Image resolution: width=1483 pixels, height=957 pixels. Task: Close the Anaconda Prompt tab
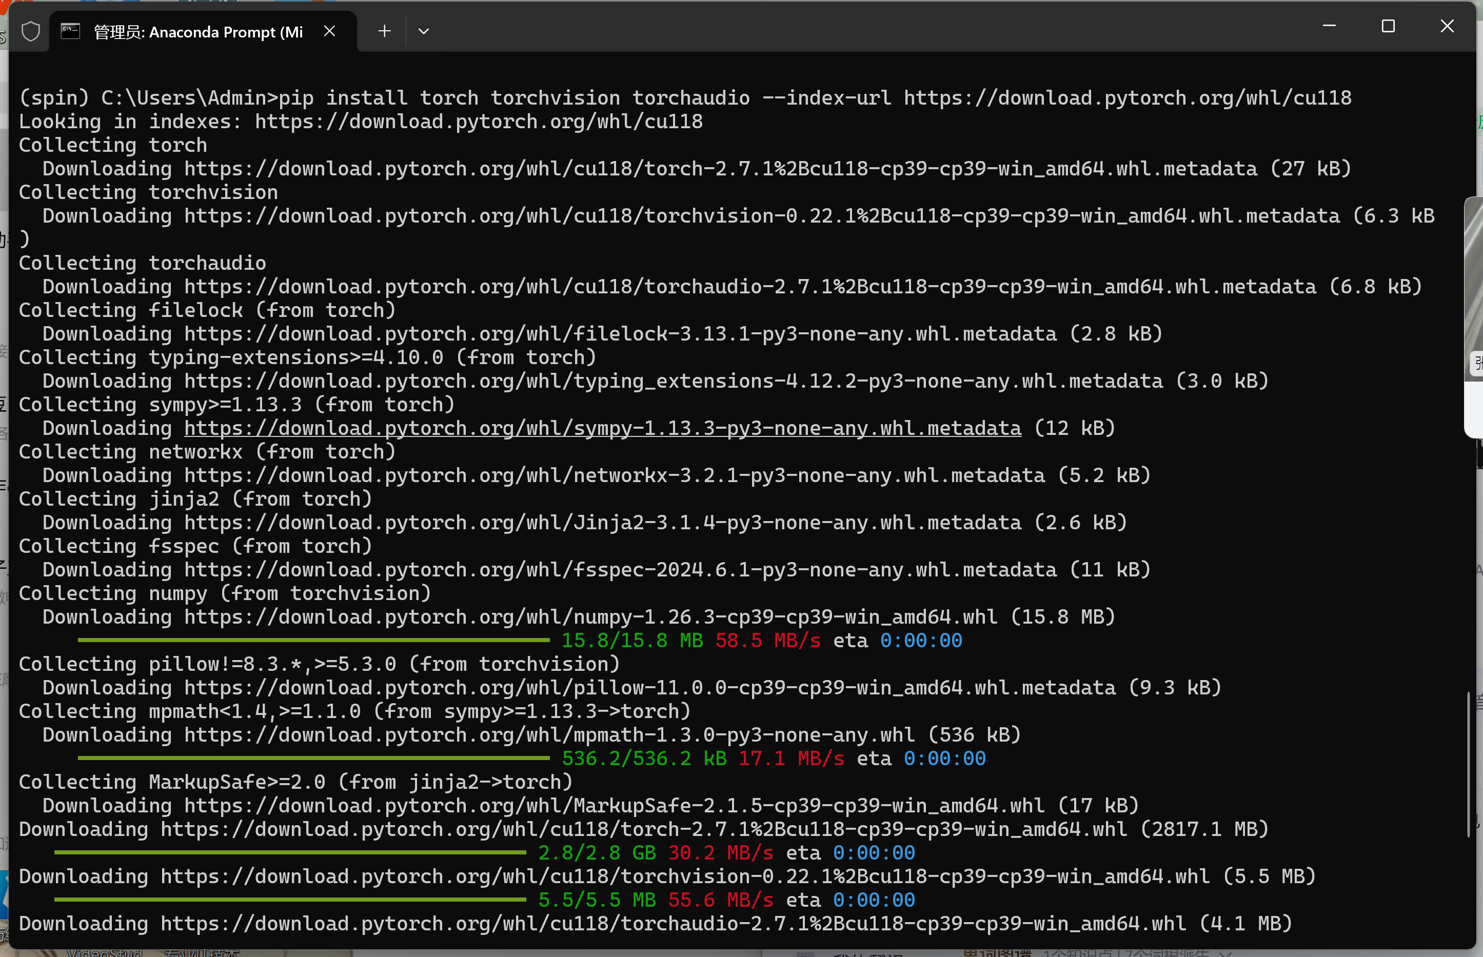pos(329,31)
